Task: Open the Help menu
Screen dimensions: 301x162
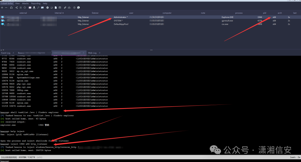Action: point(45,3)
